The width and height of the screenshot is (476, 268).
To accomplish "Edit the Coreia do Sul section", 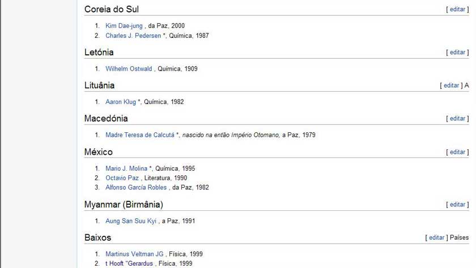I will point(457,10).
